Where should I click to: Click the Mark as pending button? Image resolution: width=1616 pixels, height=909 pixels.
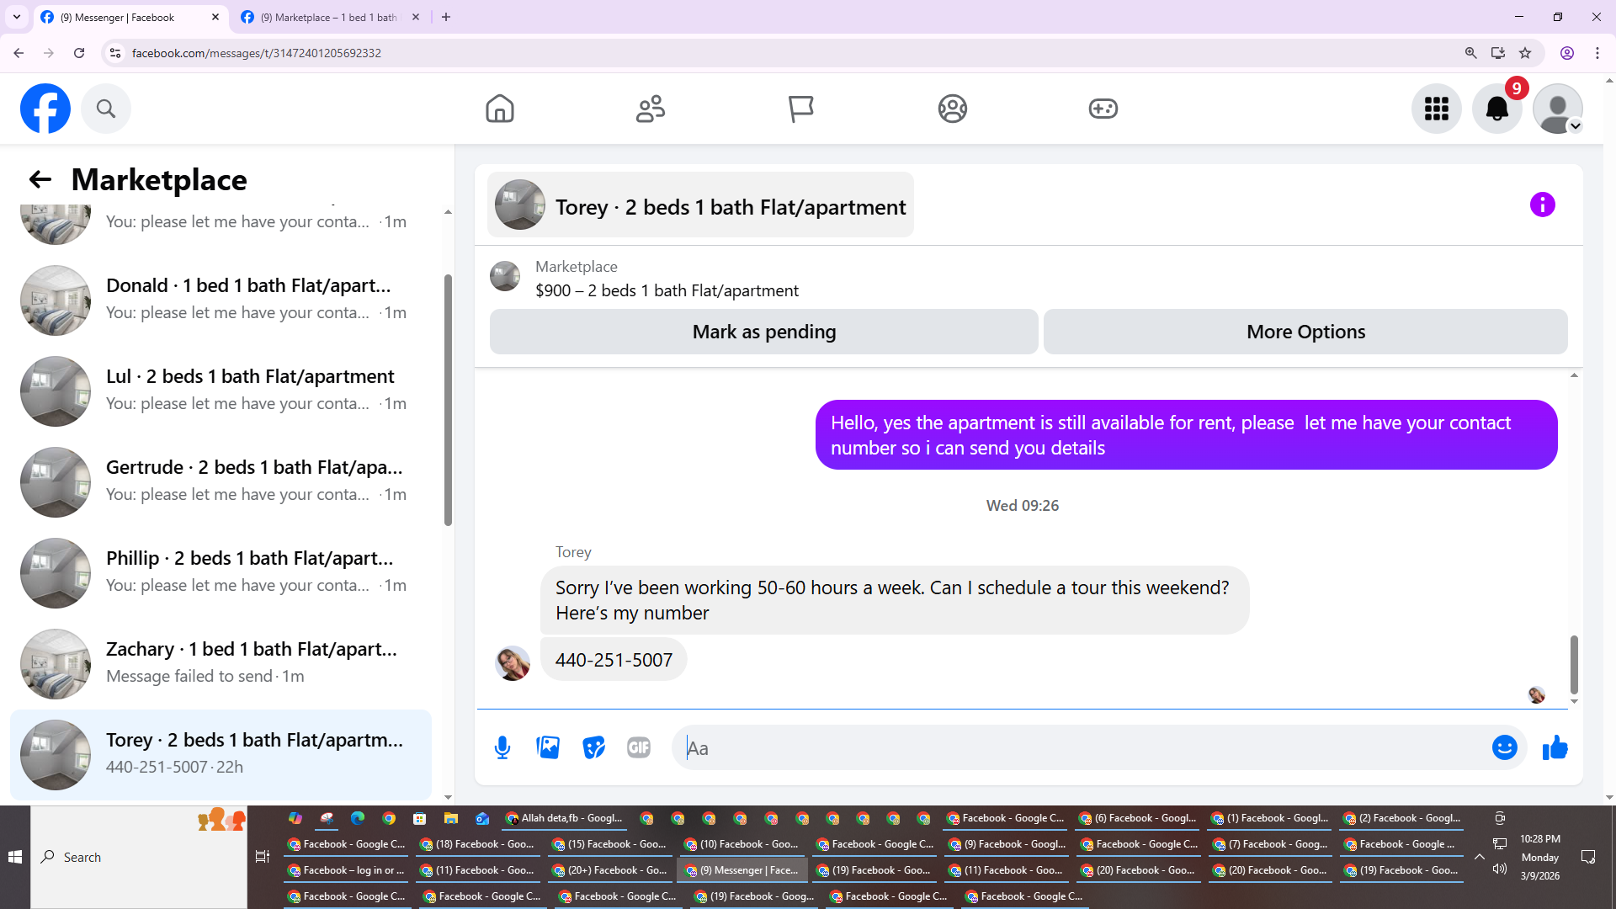pyautogui.click(x=763, y=332)
